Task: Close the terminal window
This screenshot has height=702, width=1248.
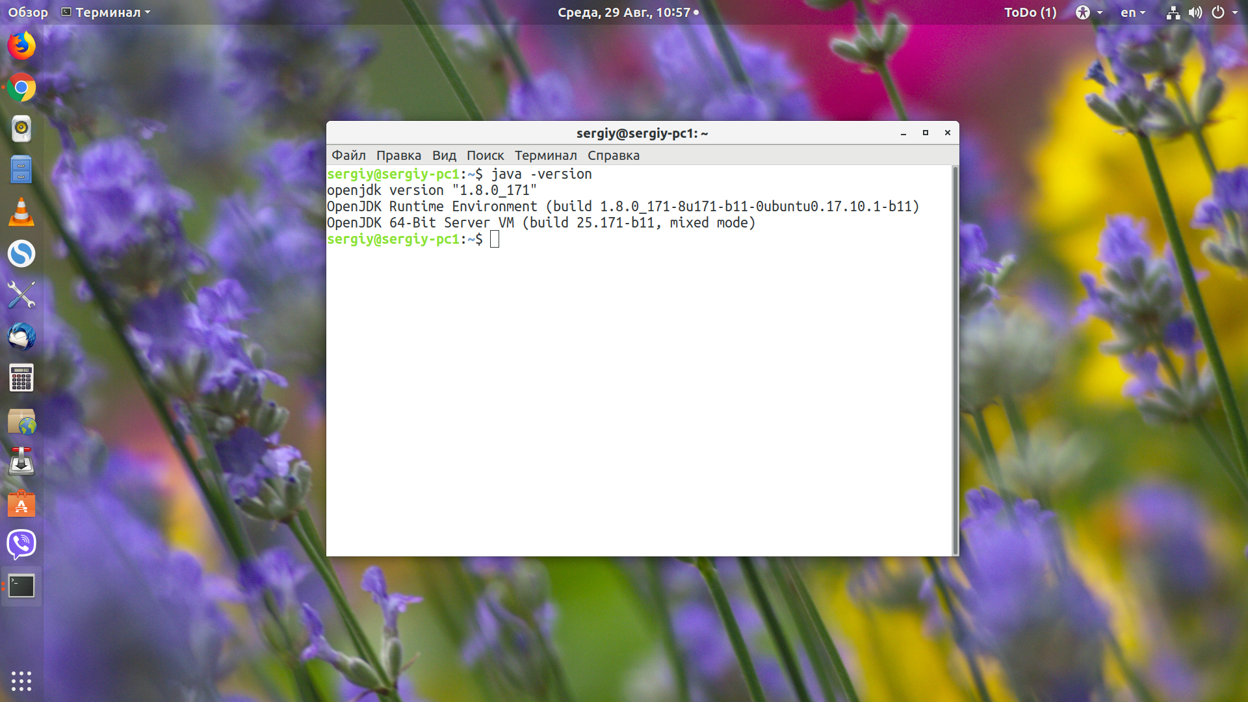Action: 948,133
